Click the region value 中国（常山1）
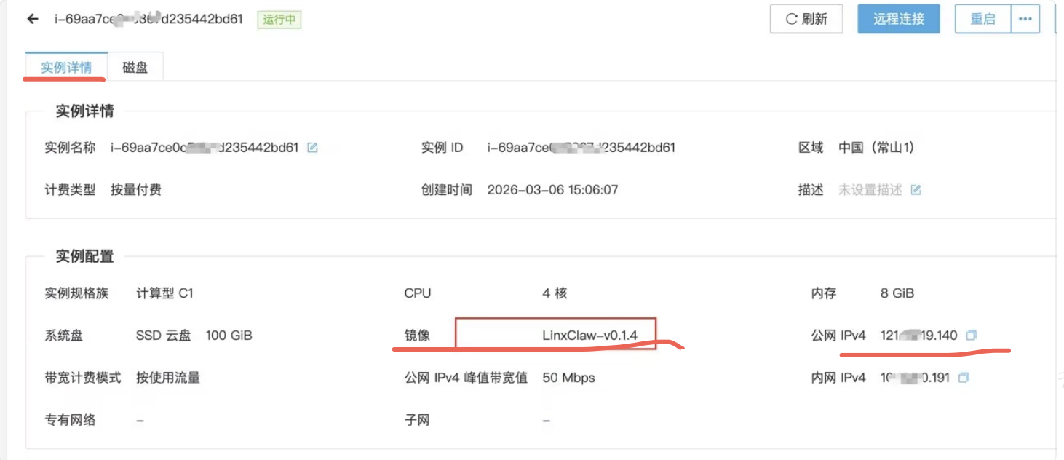This screenshot has width=1064, height=460. [876, 148]
